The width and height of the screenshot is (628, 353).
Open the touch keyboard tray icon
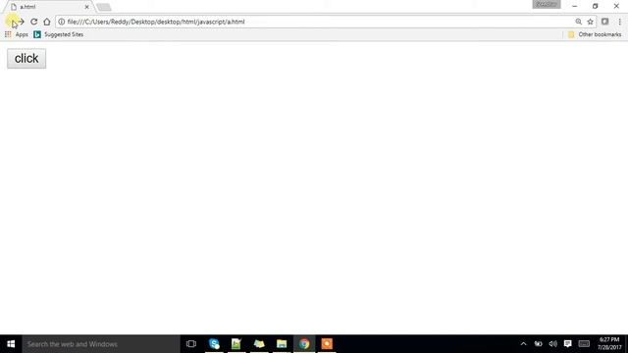coord(584,344)
